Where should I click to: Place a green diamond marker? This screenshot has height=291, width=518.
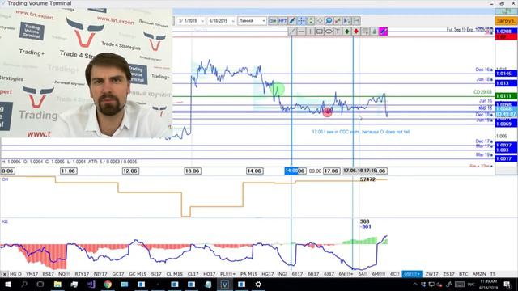tap(347, 32)
